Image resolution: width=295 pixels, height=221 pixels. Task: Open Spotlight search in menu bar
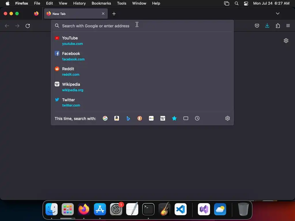[x=237, y=3]
